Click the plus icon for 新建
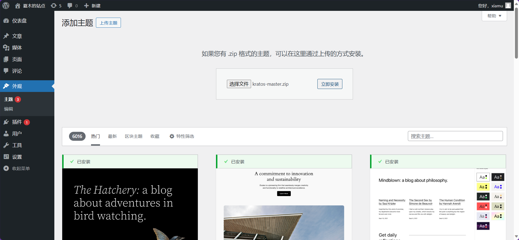Image resolution: width=519 pixels, height=240 pixels. (x=86, y=6)
